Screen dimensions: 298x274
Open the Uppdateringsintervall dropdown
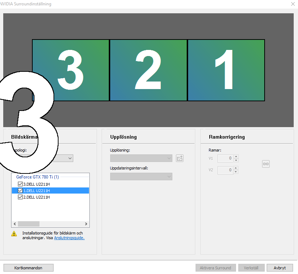[x=141, y=176]
